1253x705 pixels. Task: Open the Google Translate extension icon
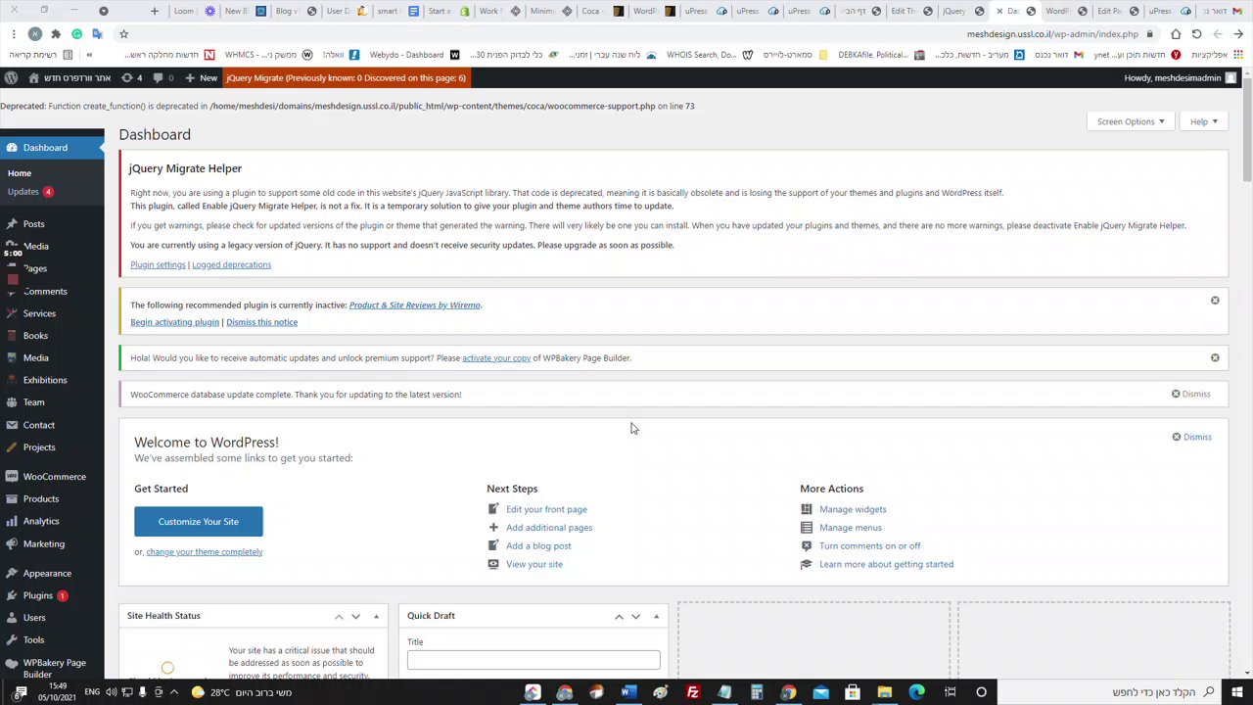pos(97,34)
